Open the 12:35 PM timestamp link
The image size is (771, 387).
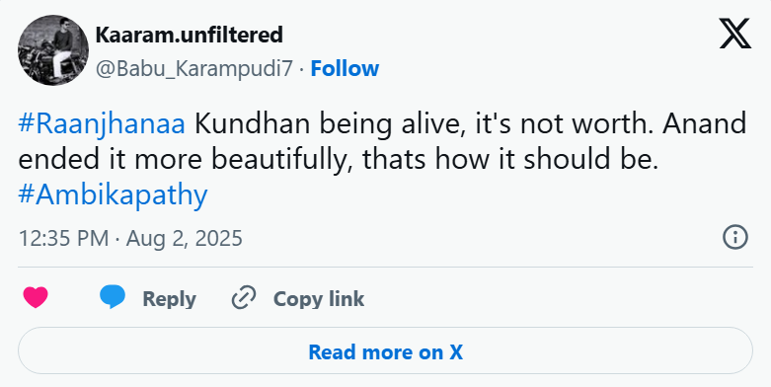pos(63,239)
